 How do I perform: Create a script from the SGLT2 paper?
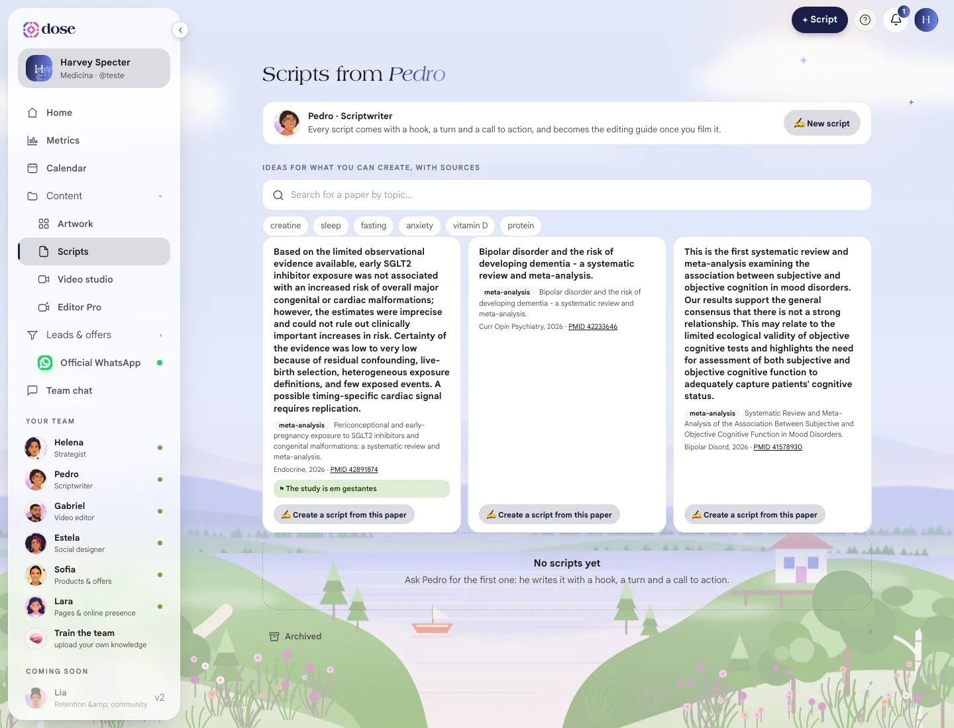coord(344,515)
